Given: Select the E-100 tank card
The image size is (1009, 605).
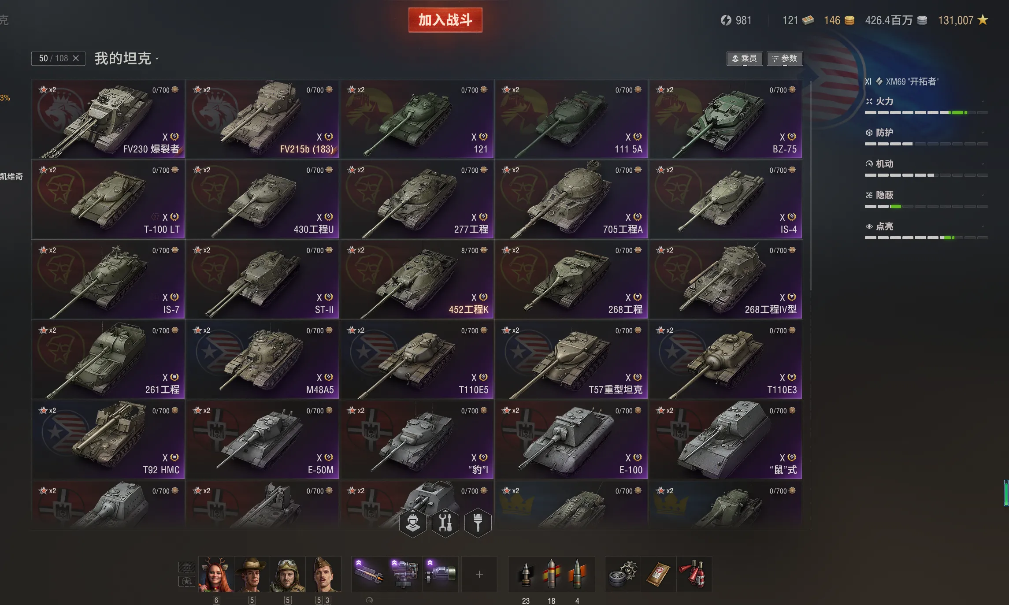Looking at the screenshot, I should pyautogui.click(x=571, y=440).
